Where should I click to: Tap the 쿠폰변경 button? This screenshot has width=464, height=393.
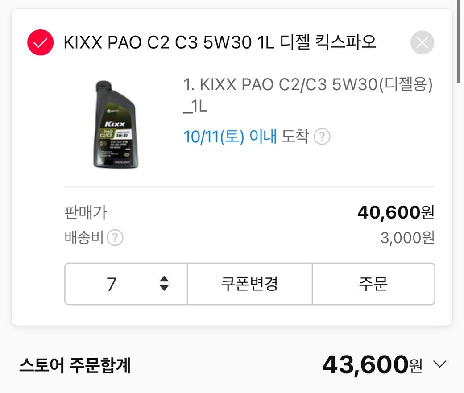click(x=250, y=284)
